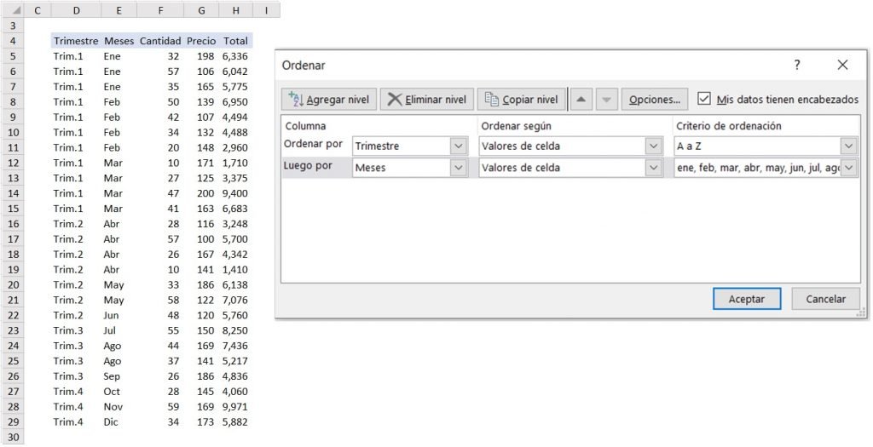Select the Trim.2 cell in row 22
This screenshot has width=873, height=447.
pyautogui.click(x=76, y=315)
